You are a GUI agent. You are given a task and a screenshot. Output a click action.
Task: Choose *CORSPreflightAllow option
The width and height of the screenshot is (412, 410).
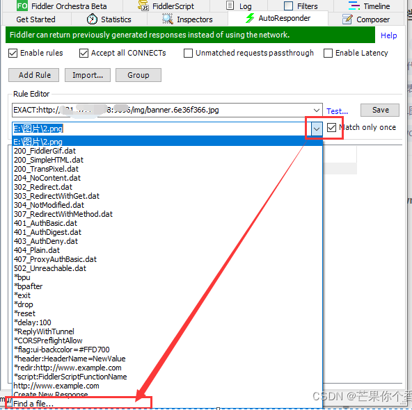pyautogui.click(x=167, y=341)
